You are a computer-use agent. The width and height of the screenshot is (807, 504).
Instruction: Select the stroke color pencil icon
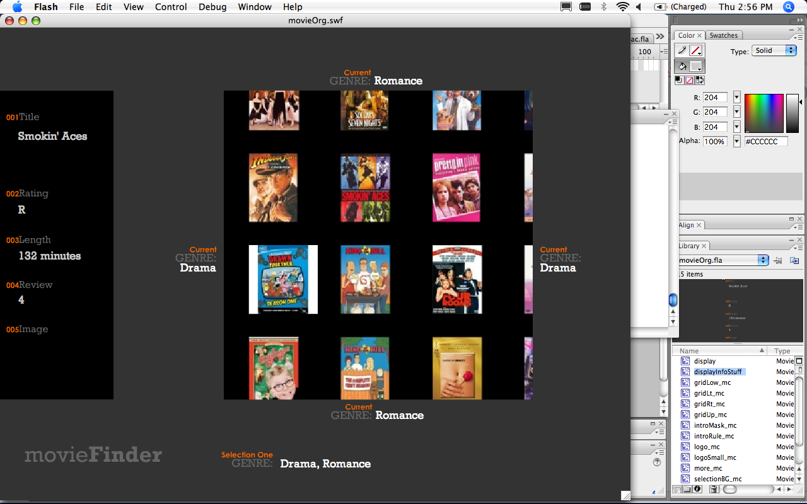(x=682, y=50)
